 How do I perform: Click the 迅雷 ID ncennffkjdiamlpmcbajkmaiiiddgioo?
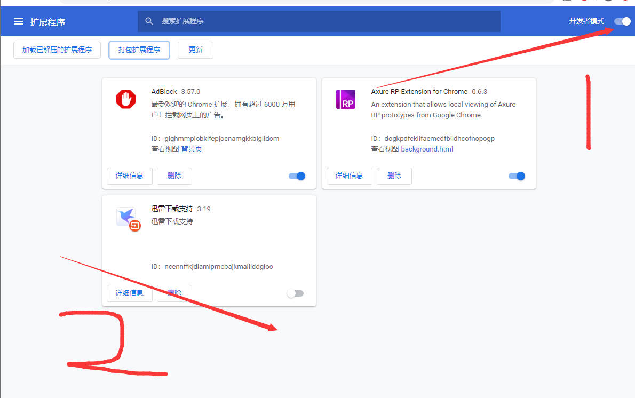coord(219,266)
